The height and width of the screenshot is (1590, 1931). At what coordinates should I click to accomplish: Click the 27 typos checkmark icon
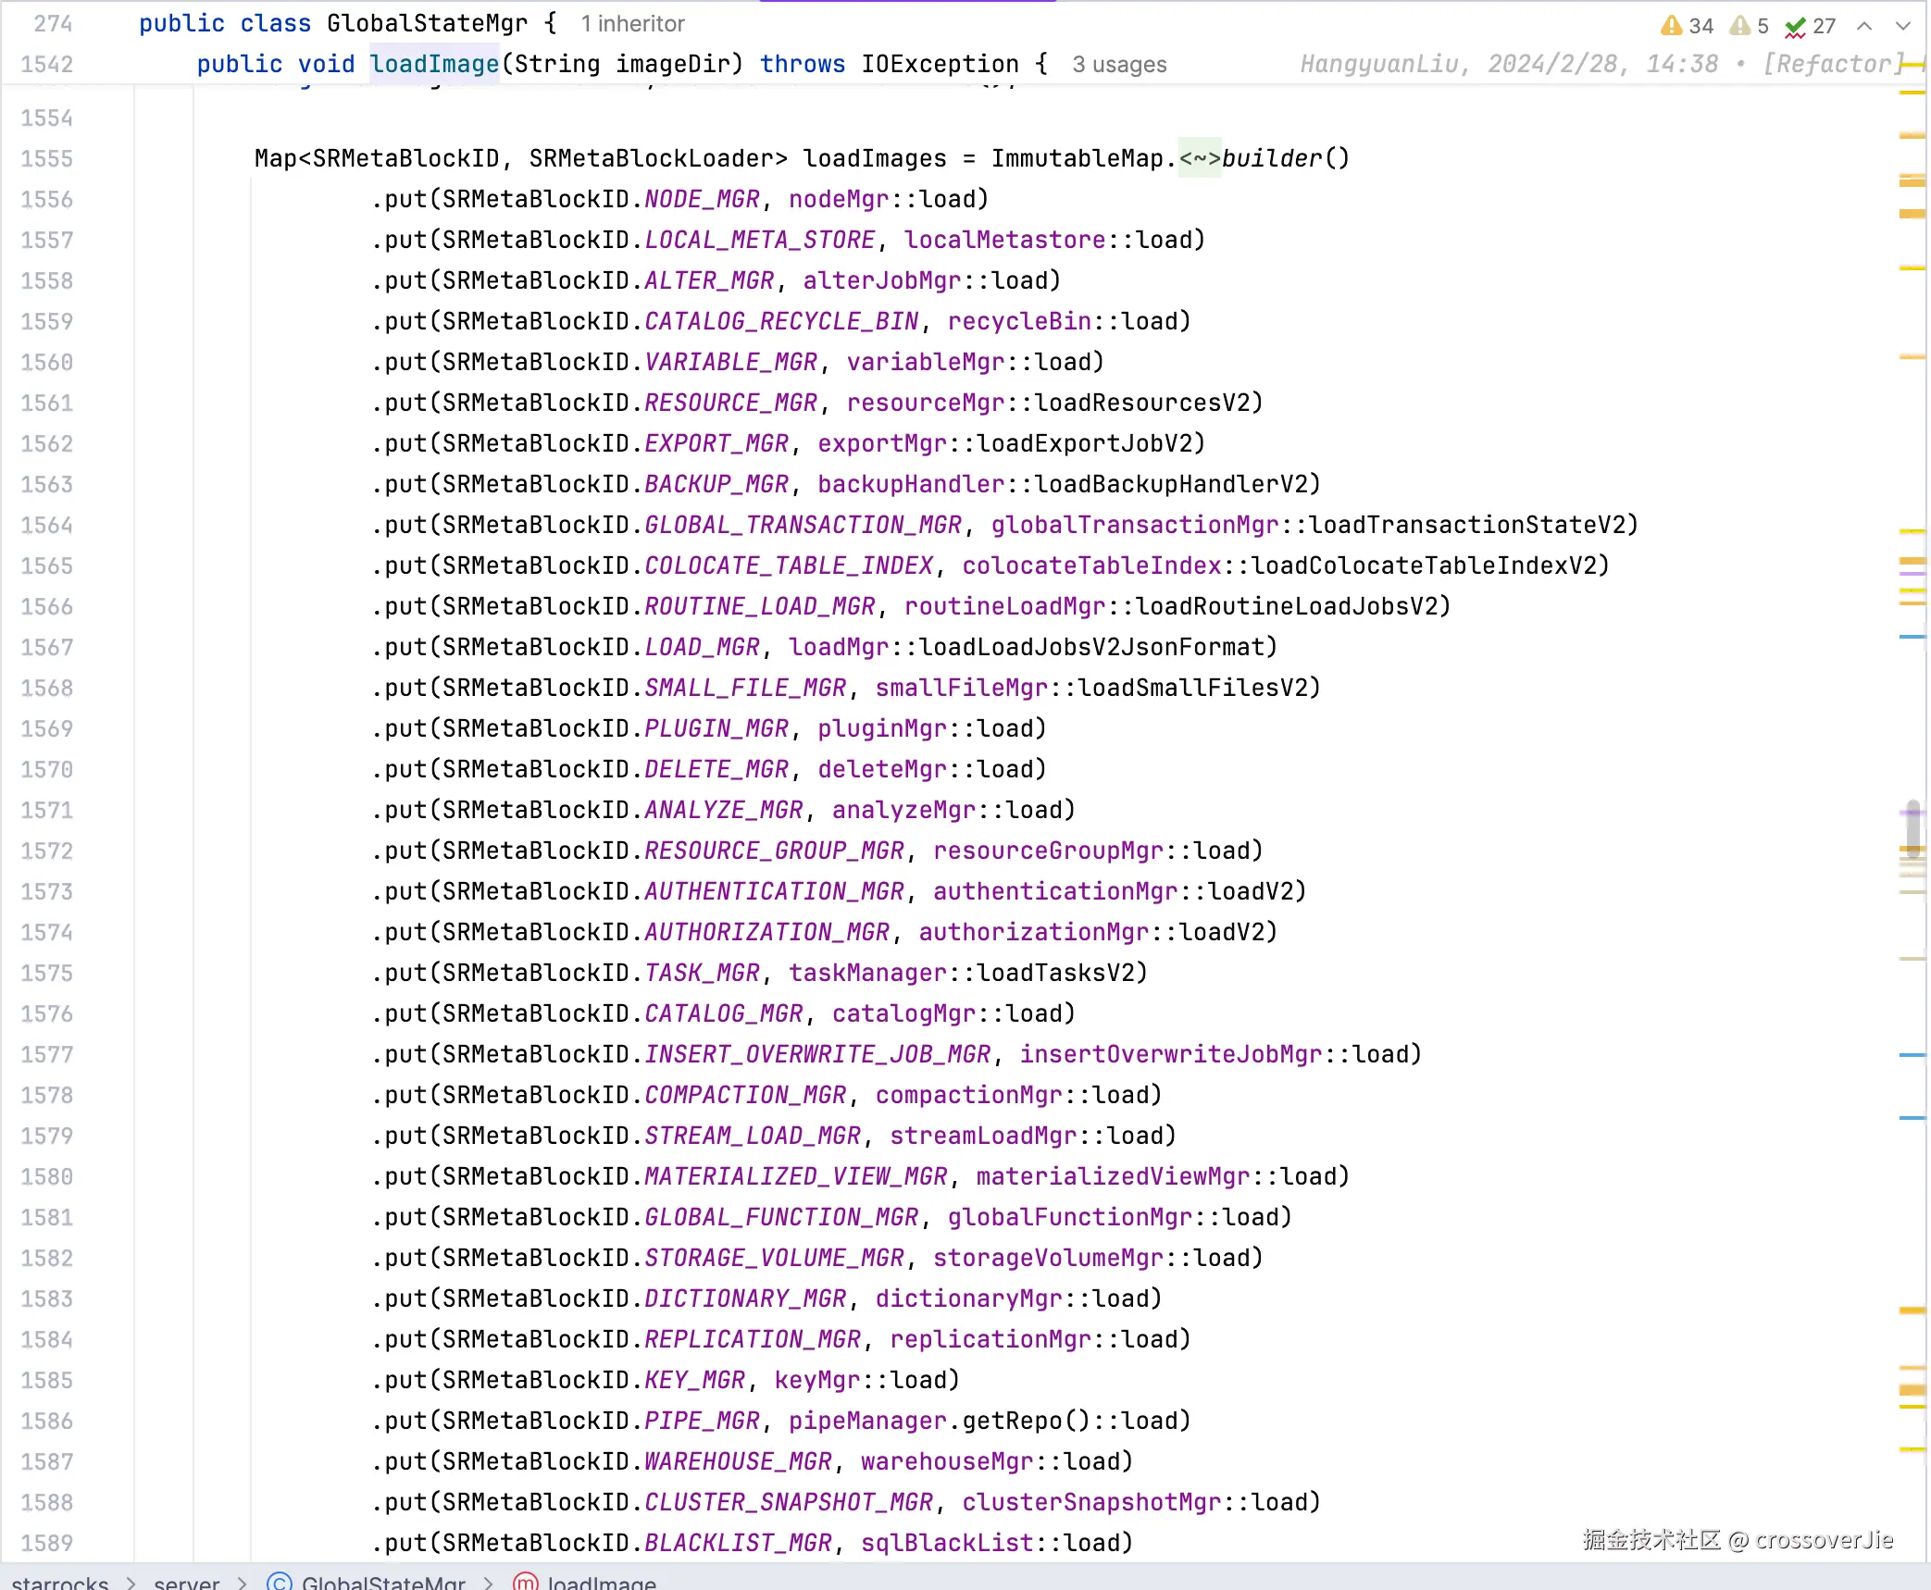coord(1795,27)
